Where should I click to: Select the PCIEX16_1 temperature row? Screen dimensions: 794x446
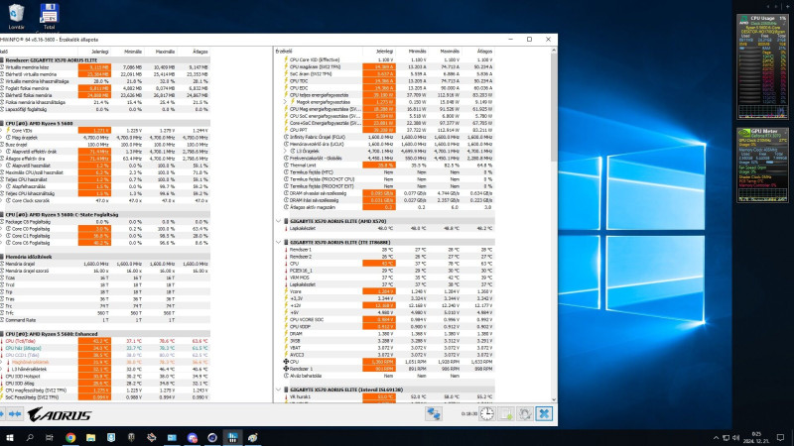[385, 271]
